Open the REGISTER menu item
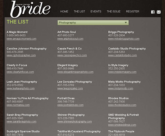Viewport: 165px width, 136px height. click(x=133, y=11)
